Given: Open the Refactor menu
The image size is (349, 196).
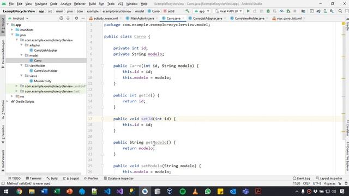Looking at the screenshot, I should pos(80,4).
